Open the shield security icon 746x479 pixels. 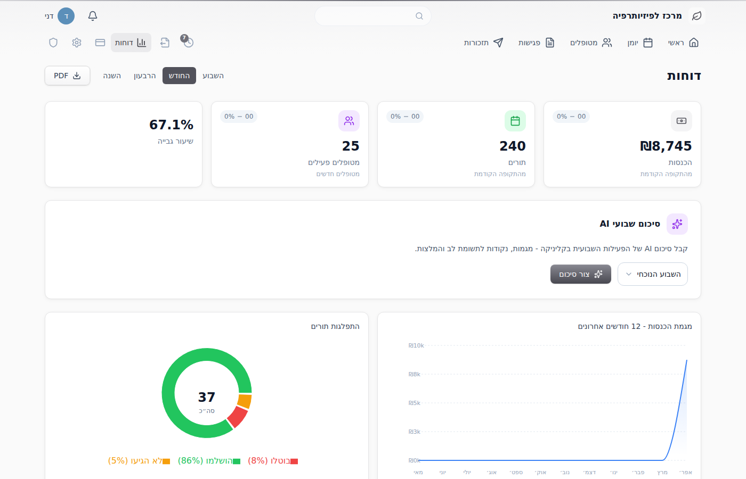pos(53,43)
